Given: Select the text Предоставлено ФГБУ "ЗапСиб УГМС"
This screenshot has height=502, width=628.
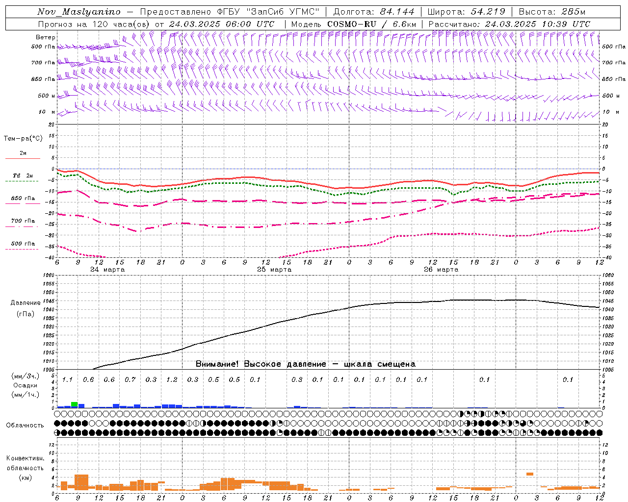Looking at the screenshot, I should point(230,12).
